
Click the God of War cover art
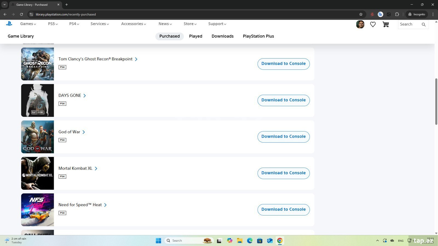(38, 137)
